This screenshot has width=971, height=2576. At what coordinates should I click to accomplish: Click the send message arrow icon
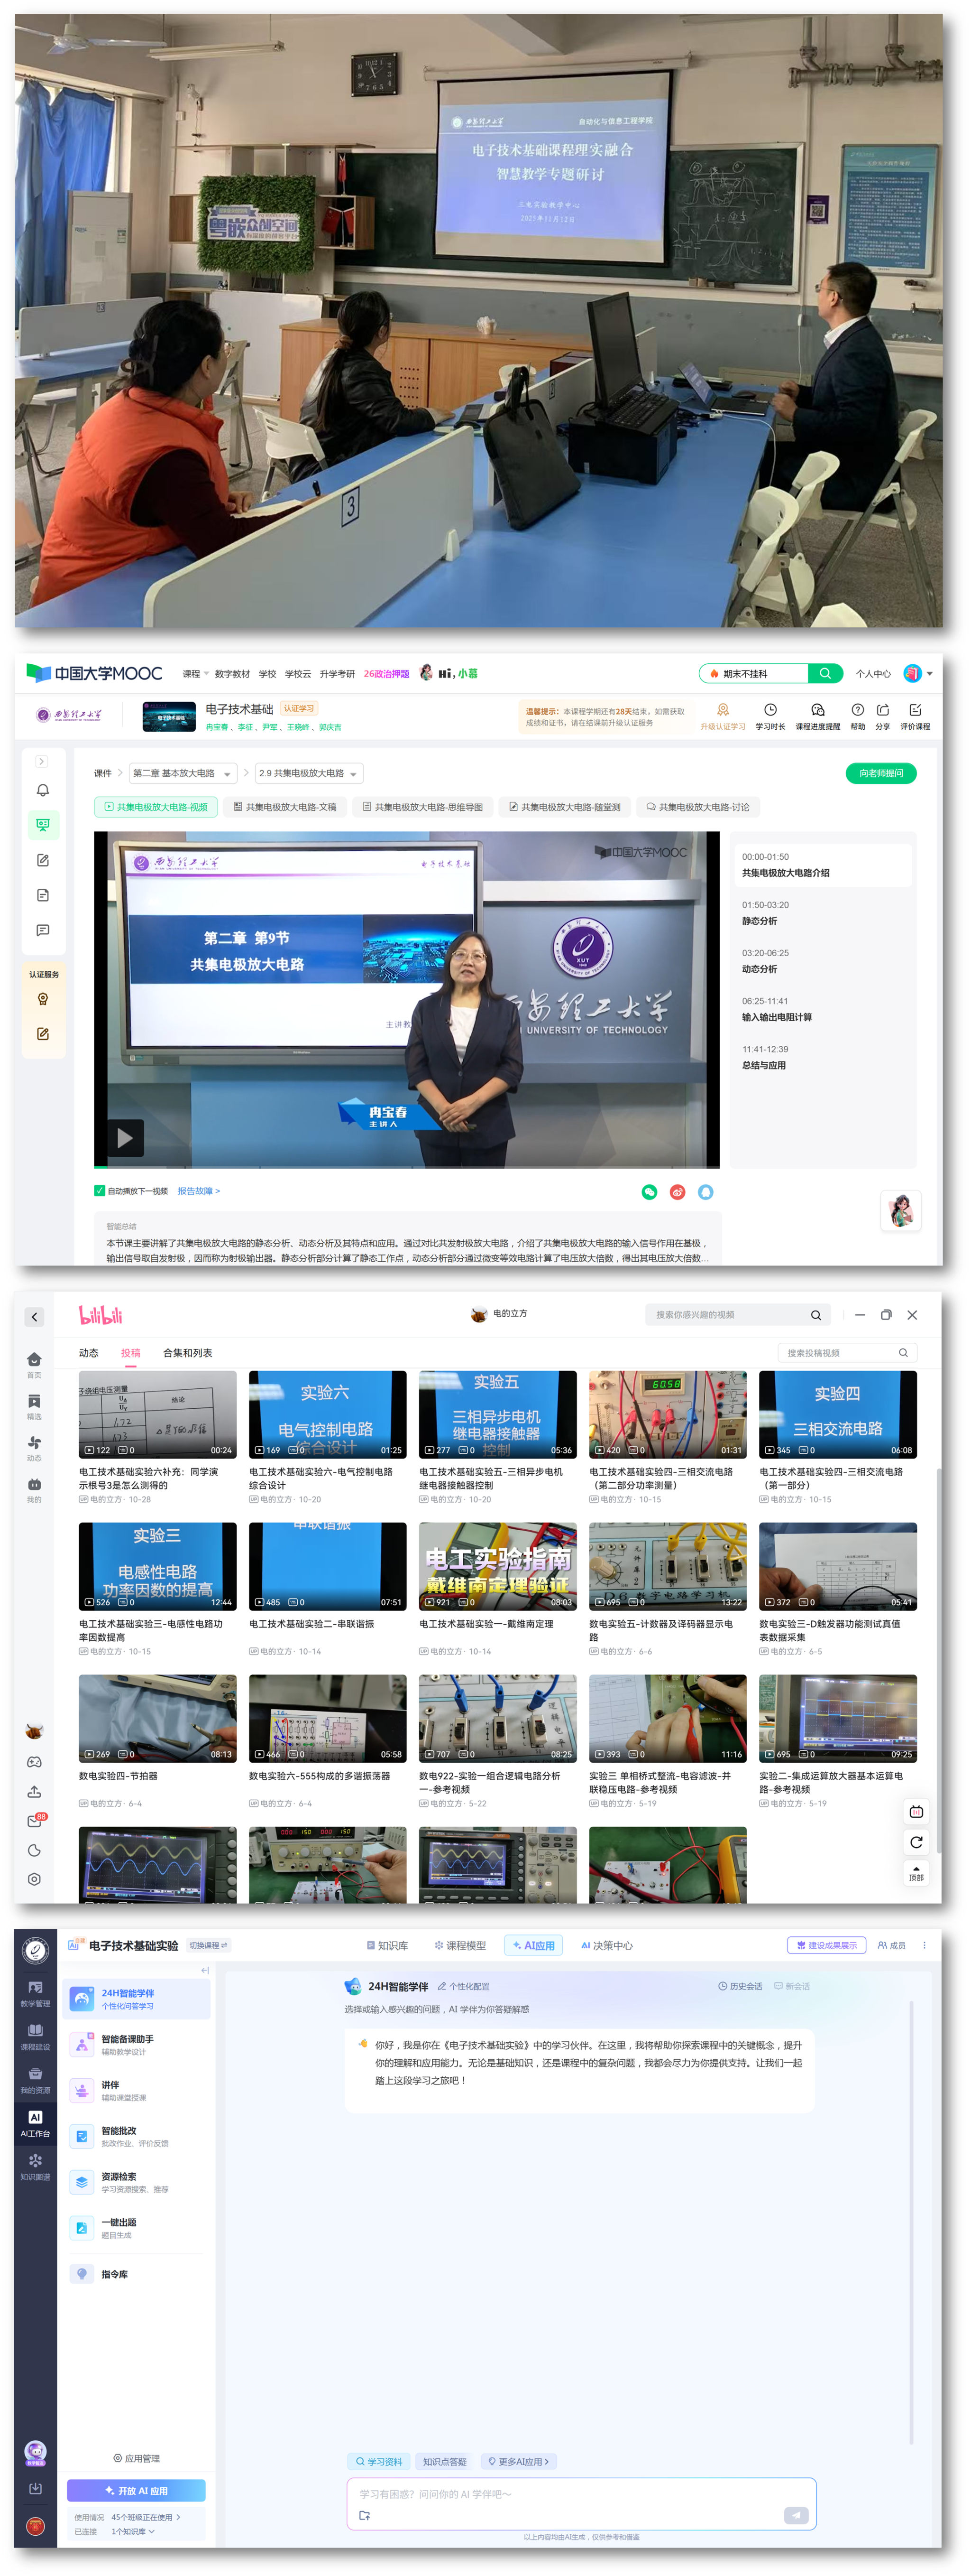pyautogui.click(x=795, y=2515)
